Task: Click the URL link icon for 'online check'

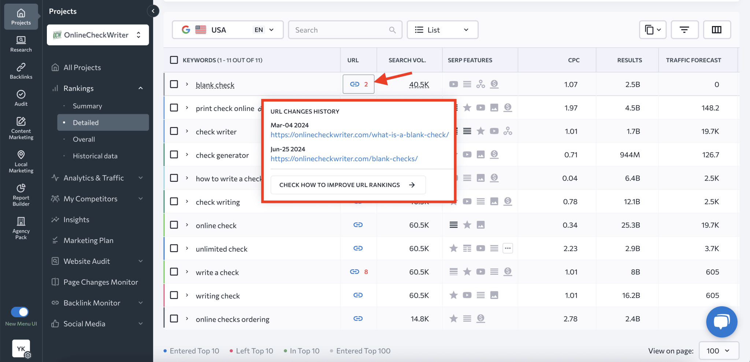Action: (359, 225)
